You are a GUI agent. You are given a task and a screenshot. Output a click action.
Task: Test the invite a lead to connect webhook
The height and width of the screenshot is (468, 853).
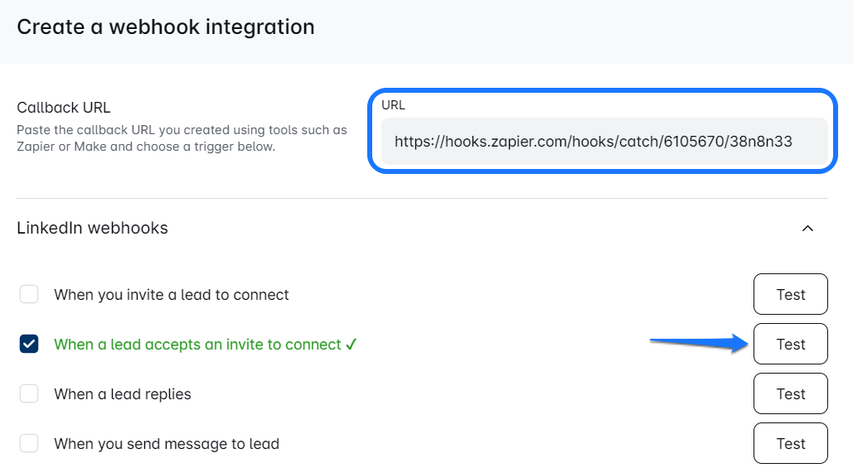(790, 294)
